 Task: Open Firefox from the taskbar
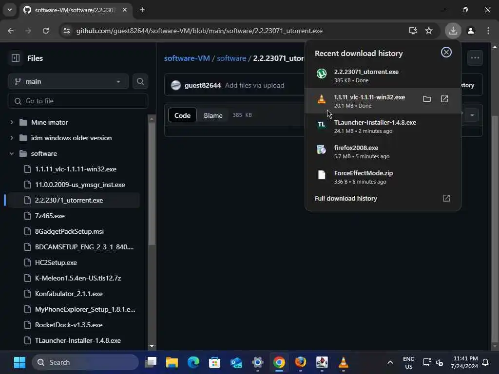click(300, 362)
